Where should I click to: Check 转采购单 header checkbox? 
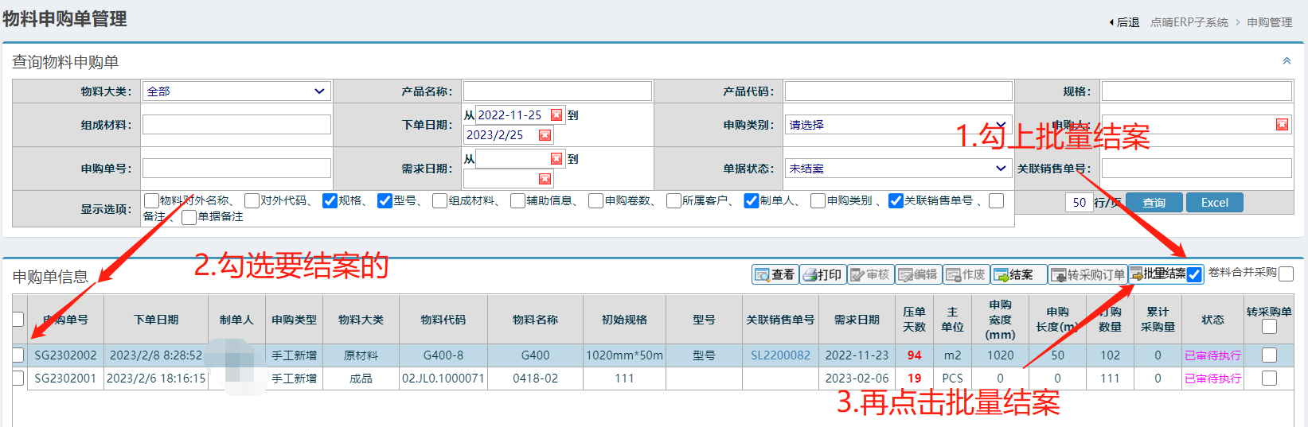pos(1269,326)
